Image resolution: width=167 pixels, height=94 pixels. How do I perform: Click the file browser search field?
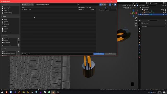(x=88, y=5)
